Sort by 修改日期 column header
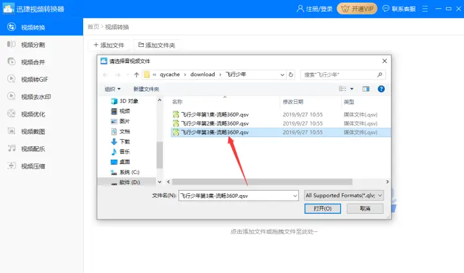Viewport: 464px width, 273px height. click(x=293, y=102)
